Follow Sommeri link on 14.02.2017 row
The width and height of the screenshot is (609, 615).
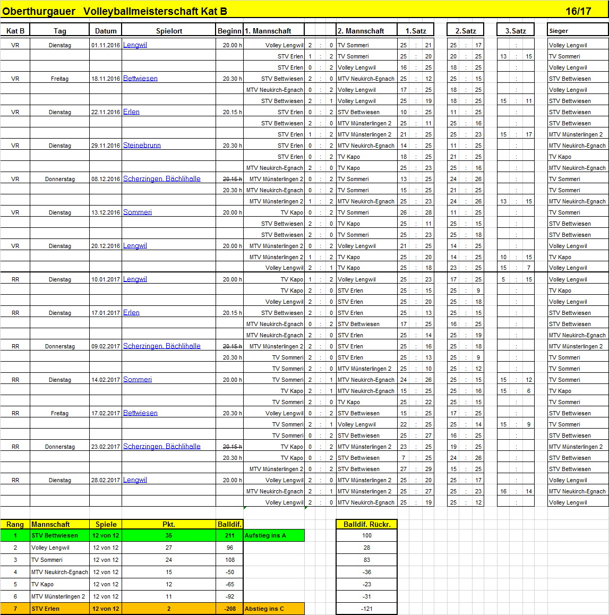(137, 380)
